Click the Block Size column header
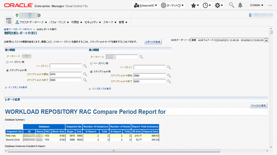277x155 pixels. pos(58,131)
